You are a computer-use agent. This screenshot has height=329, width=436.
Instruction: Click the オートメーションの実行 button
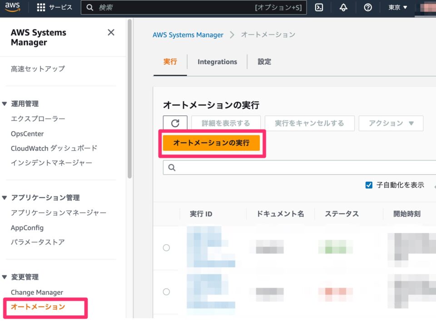click(212, 143)
